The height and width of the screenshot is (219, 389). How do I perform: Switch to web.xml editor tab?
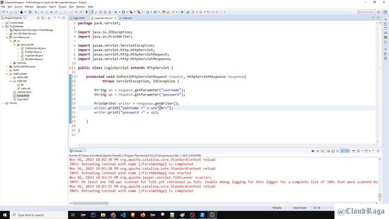[127, 18]
